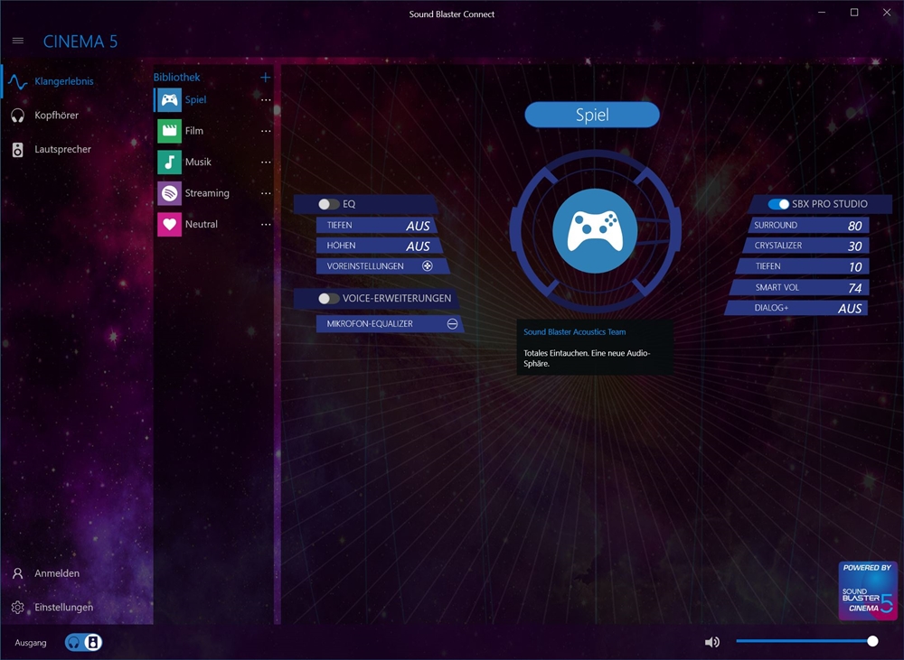Open options menu for Neutral profile
904x660 pixels.
click(x=266, y=224)
